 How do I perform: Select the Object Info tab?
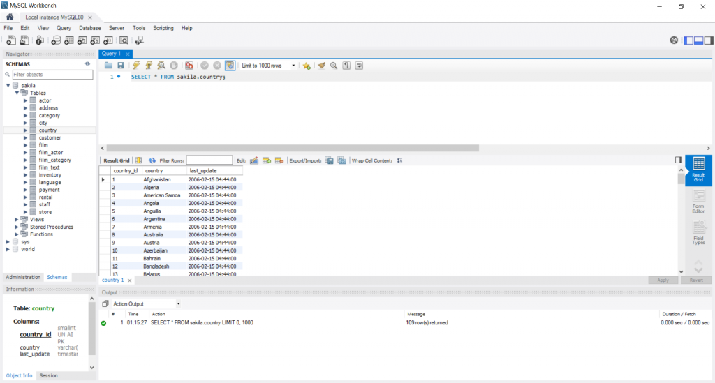[19, 376]
